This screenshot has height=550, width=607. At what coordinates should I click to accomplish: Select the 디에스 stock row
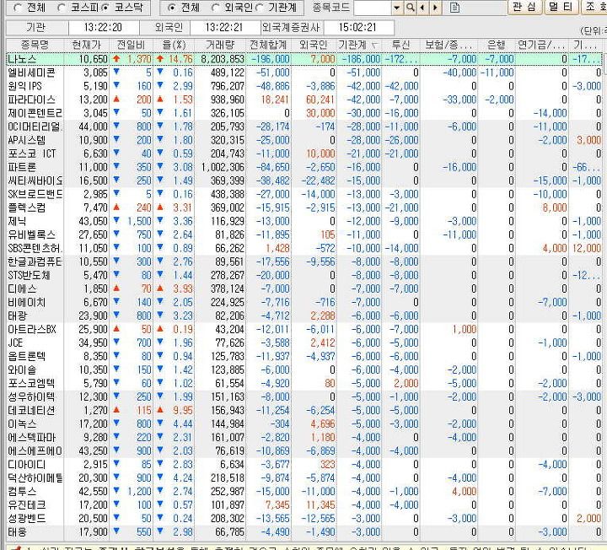click(x=304, y=289)
